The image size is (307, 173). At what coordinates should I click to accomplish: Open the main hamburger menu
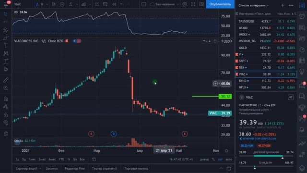(6, 4)
